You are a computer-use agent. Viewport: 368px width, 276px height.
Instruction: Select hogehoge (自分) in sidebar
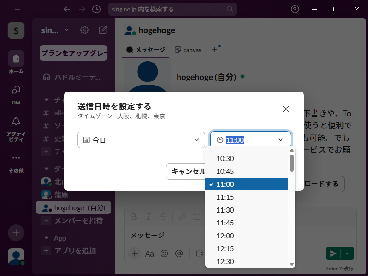[74, 208]
